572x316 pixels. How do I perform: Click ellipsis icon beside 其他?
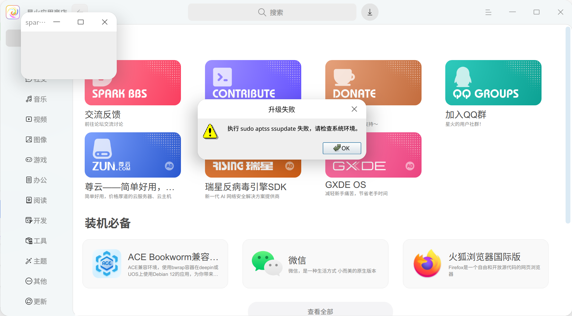click(29, 281)
